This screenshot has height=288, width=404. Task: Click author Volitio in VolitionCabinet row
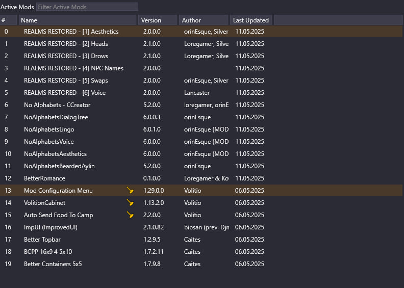(192, 202)
